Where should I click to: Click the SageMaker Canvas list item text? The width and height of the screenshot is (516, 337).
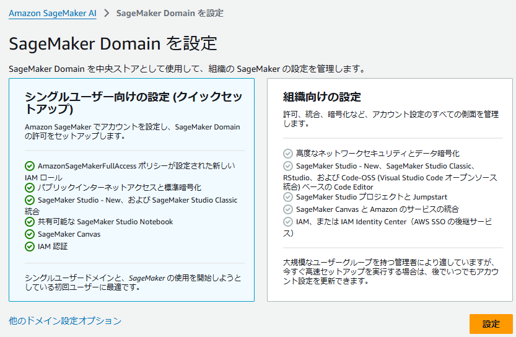coord(69,234)
